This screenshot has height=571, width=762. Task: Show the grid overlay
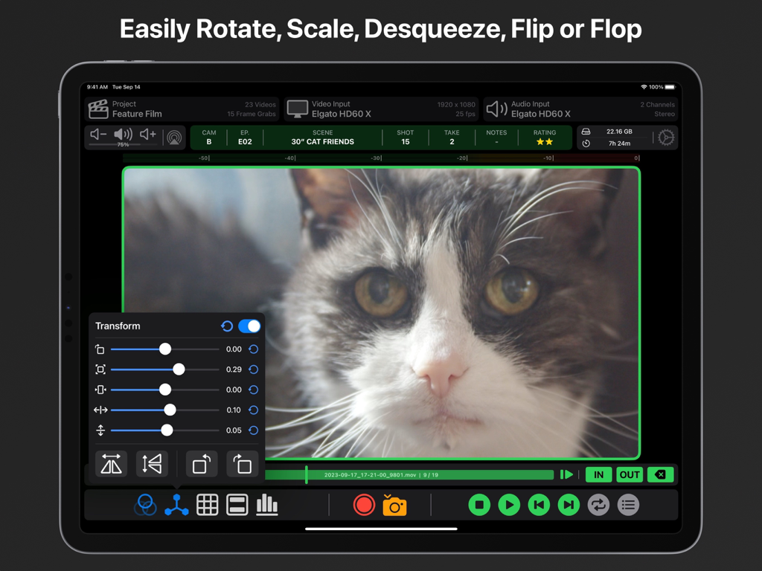[207, 505]
